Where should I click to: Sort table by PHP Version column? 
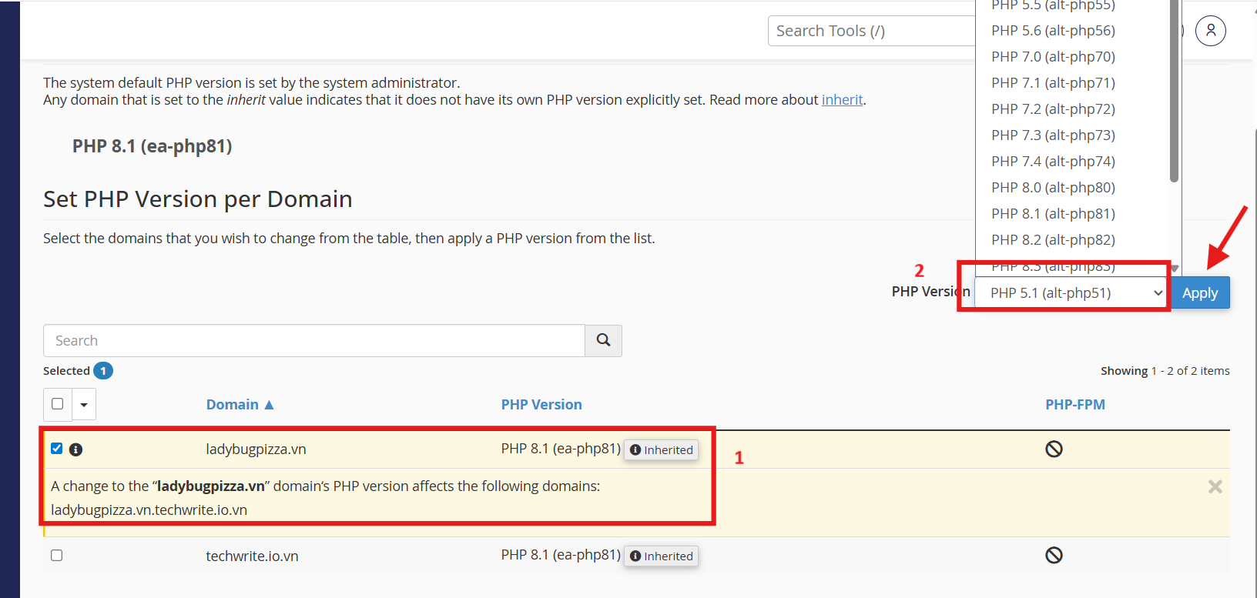click(541, 405)
